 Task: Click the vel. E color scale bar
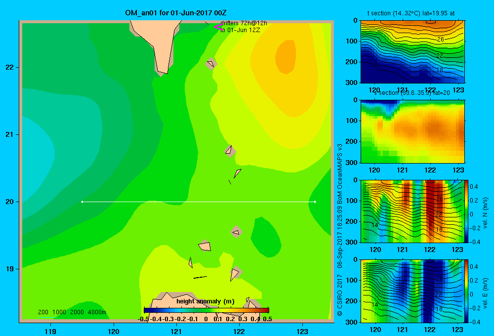467,291
